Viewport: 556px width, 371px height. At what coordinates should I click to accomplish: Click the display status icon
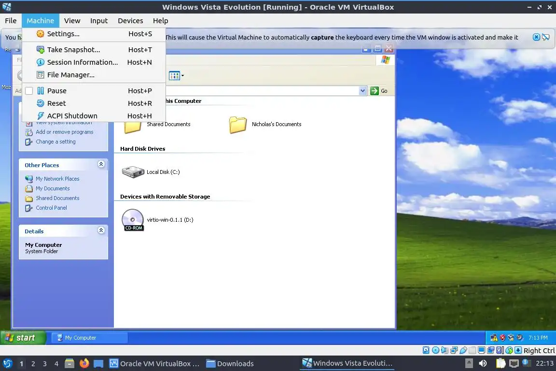pos(482,350)
